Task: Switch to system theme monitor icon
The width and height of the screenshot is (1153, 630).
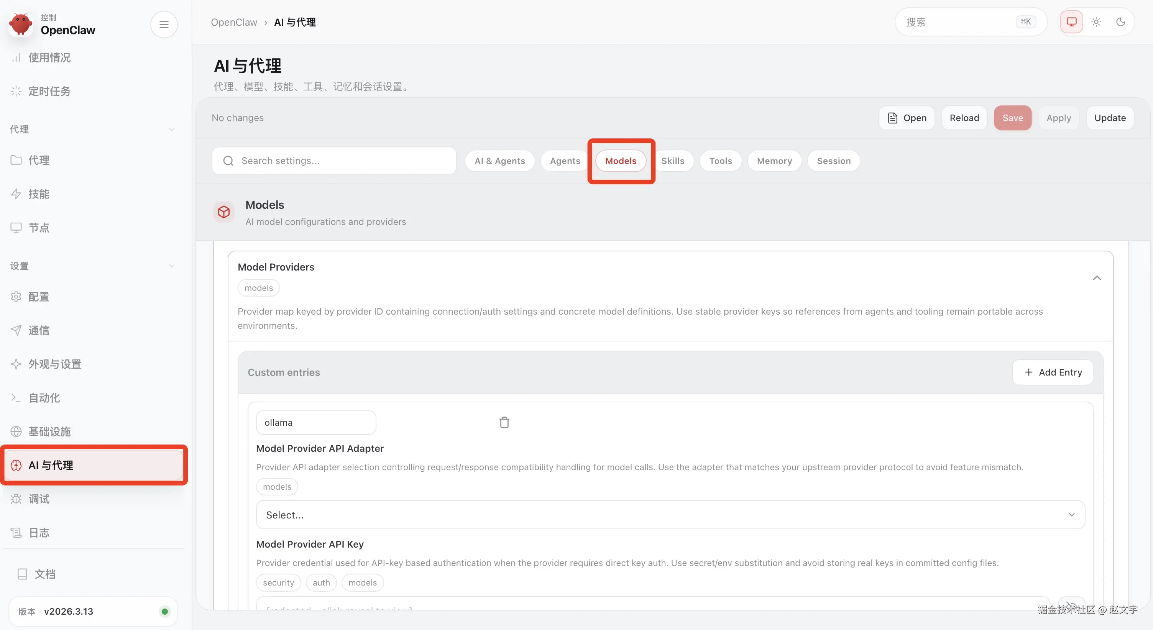Action: (1071, 22)
